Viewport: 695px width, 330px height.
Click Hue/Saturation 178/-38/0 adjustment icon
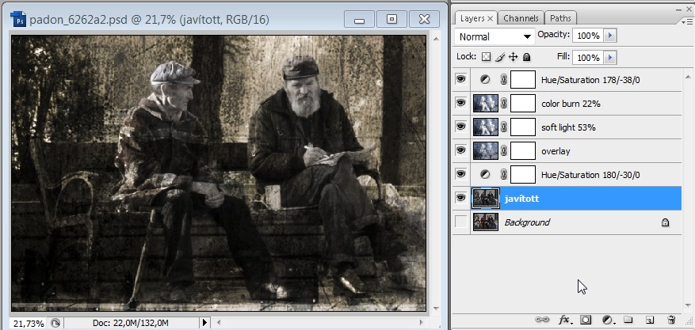coord(485,80)
